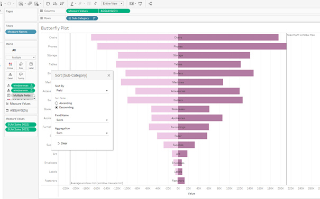Open the Tooltip mark property
The height and width of the screenshot is (199, 320).
(x=21, y=76)
